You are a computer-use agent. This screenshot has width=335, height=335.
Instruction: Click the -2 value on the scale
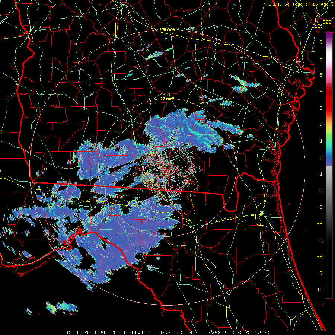coord(320,191)
